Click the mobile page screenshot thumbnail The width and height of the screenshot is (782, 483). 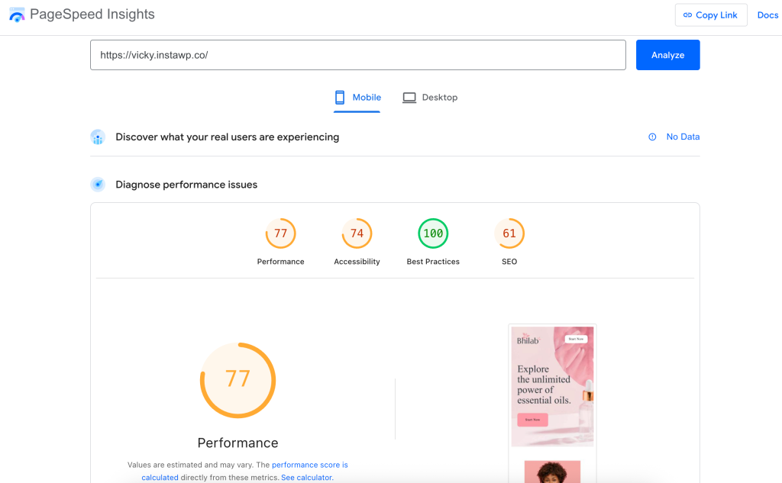click(x=551, y=387)
